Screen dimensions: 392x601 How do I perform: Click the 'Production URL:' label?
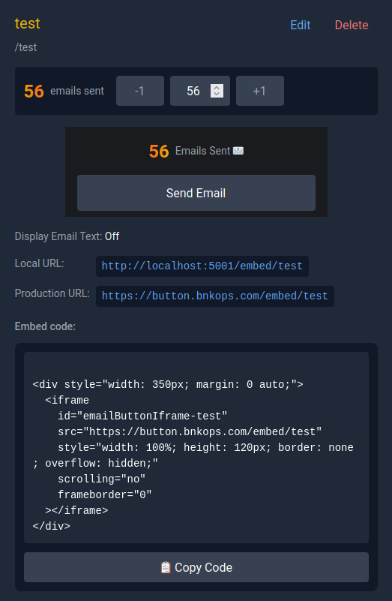52,293
